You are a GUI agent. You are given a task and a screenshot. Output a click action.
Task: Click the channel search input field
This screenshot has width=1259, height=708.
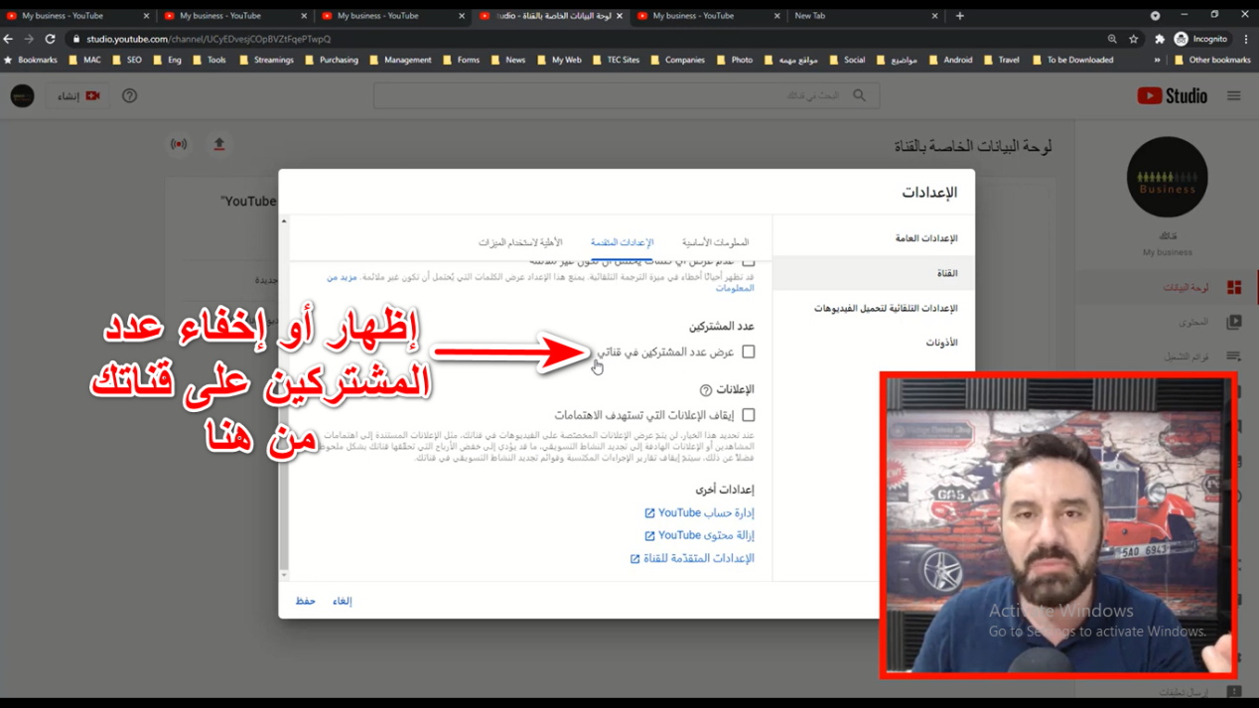coord(616,96)
